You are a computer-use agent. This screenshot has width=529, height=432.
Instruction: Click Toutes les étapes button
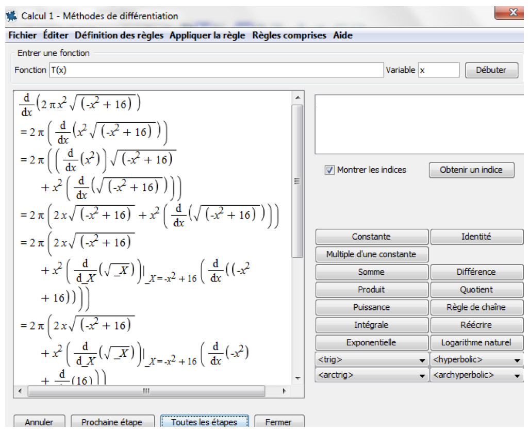point(204,422)
